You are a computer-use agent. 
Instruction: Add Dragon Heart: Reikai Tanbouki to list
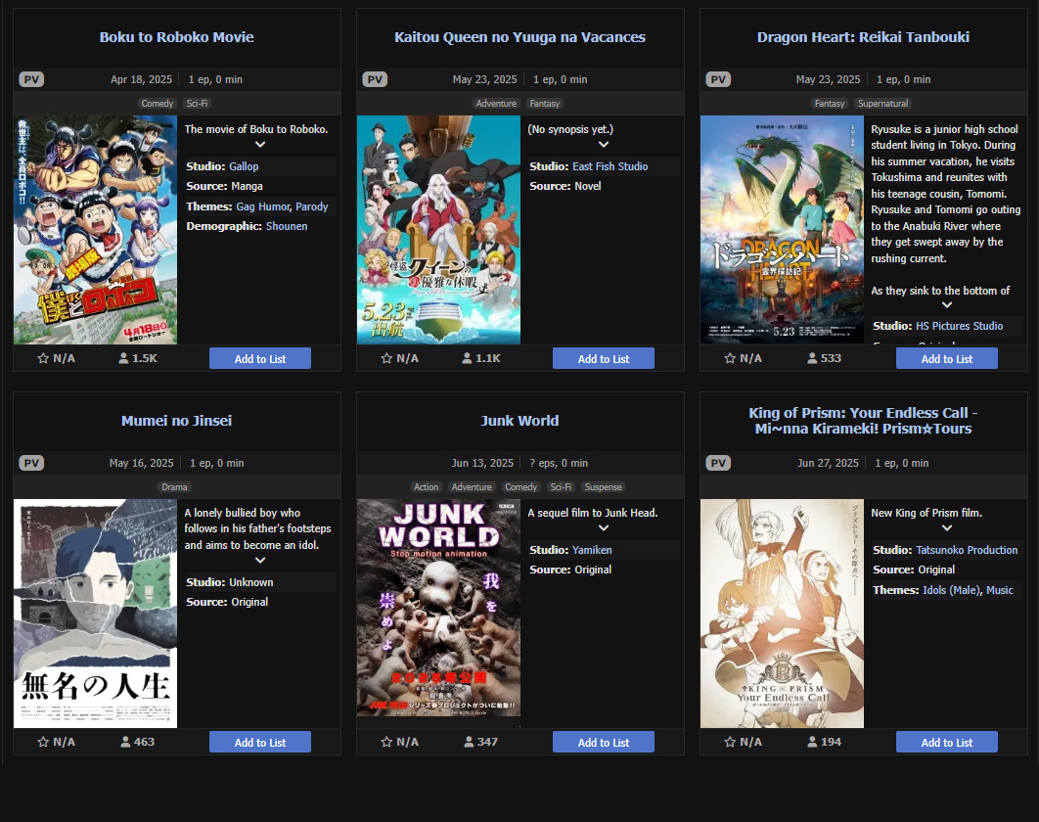[x=947, y=358]
